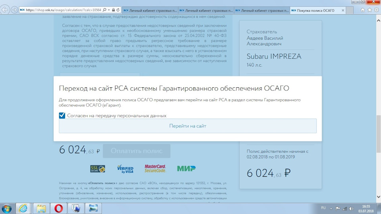Viewport: 381px width, 214px height.
Task: Click the 'Subaru IMPREZA' text in the sidebar
Action: point(274,56)
